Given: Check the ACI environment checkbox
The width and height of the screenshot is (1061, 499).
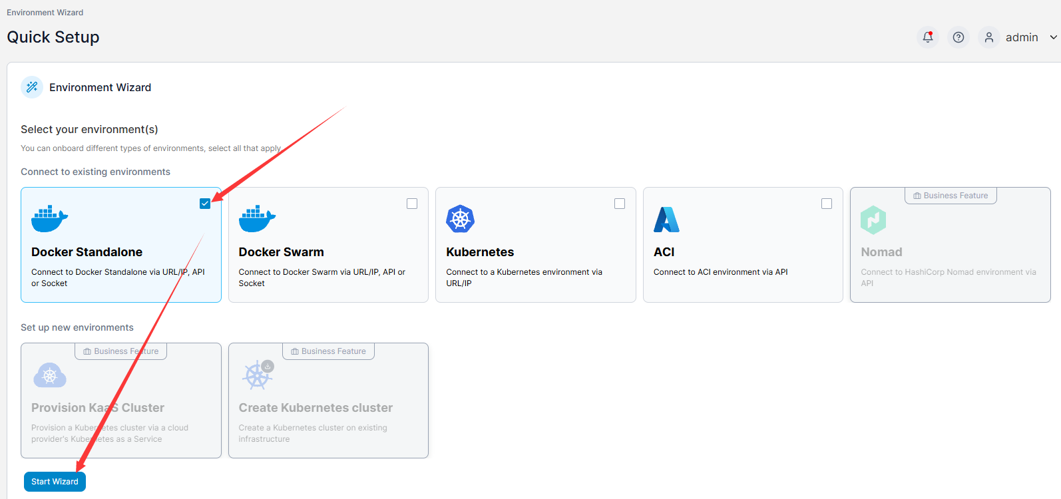Looking at the screenshot, I should click(827, 204).
